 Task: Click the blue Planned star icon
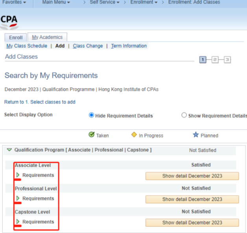pos(196,135)
